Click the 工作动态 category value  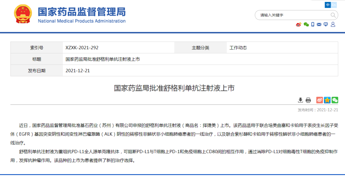[238, 48]
